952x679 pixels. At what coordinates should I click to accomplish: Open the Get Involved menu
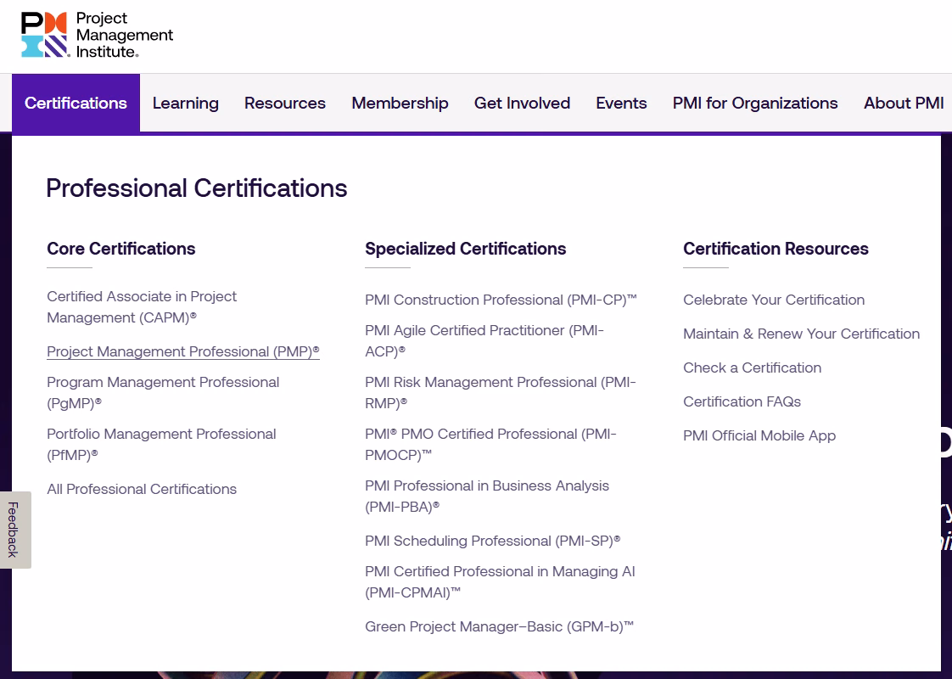coord(522,103)
